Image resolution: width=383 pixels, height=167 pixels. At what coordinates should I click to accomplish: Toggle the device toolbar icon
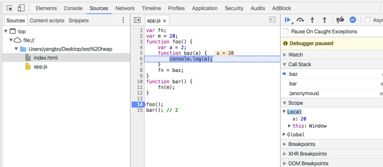point(21,8)
